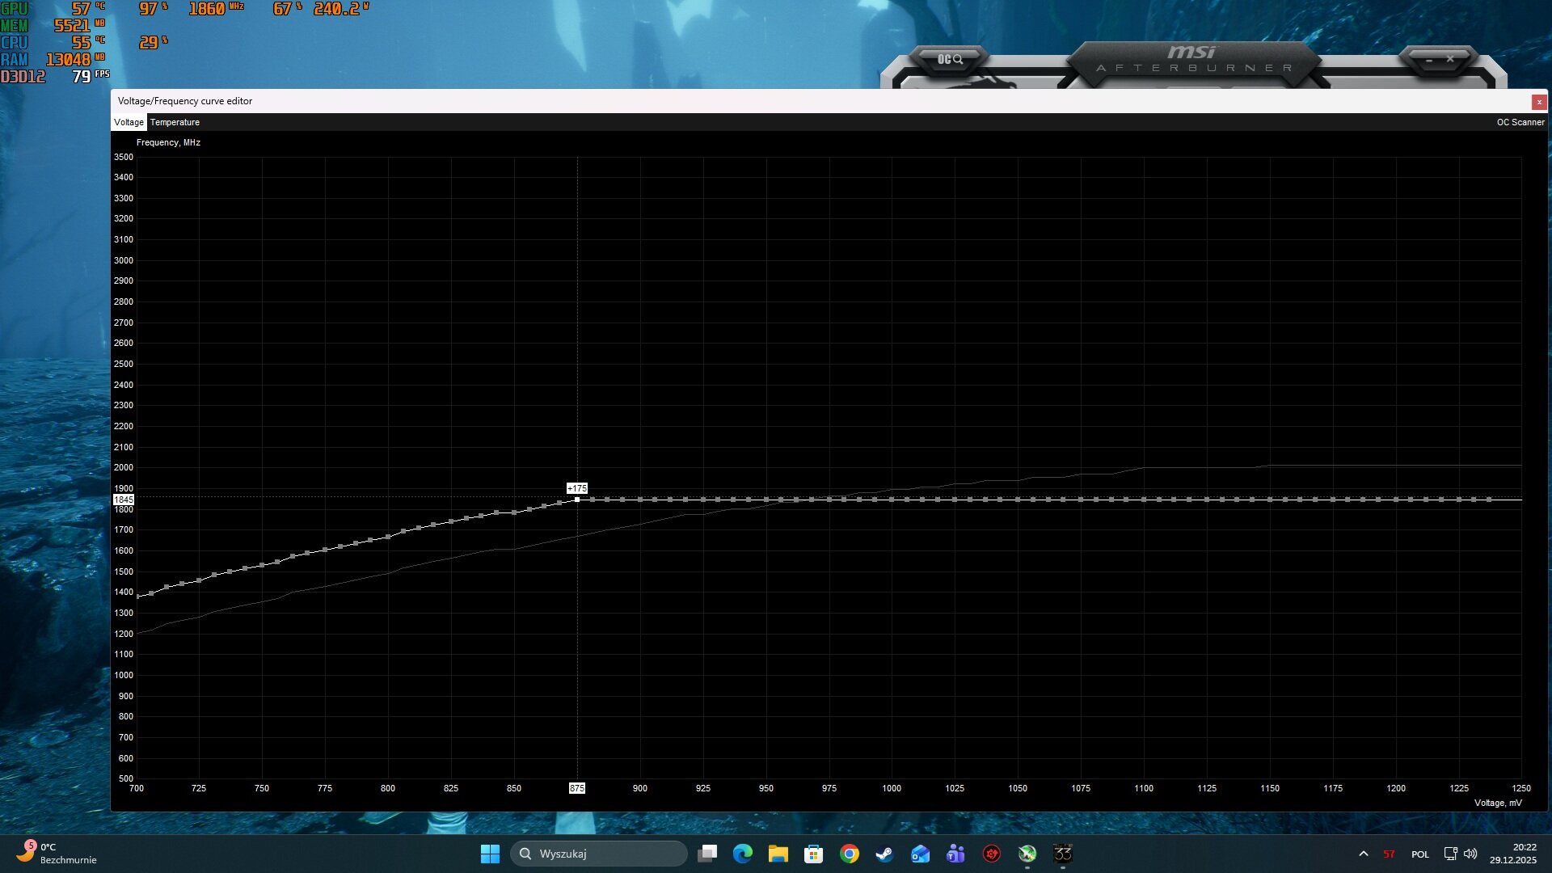1552x873 pixels.
Task: Open the volume speaker icon in system tray
Action: 1470,854
